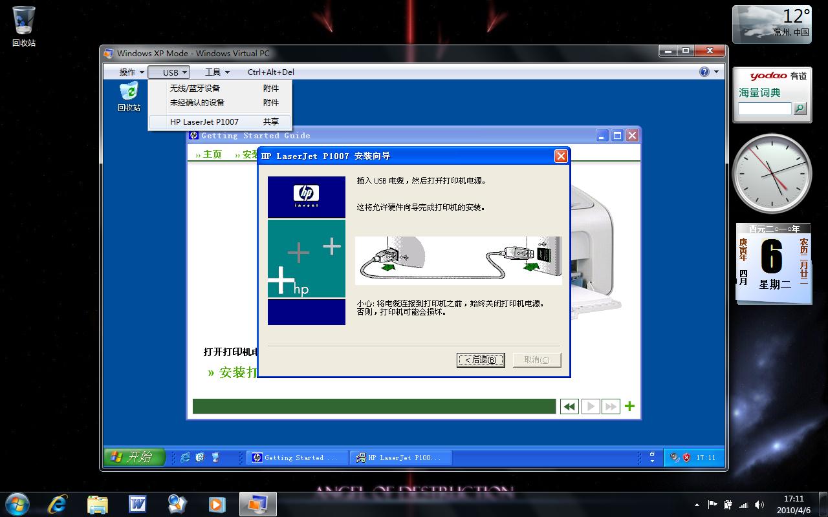Viewport: 828px width, 517px height.
Task: Click the XP tray clock showing 17:11
Action: click(706, 458)
